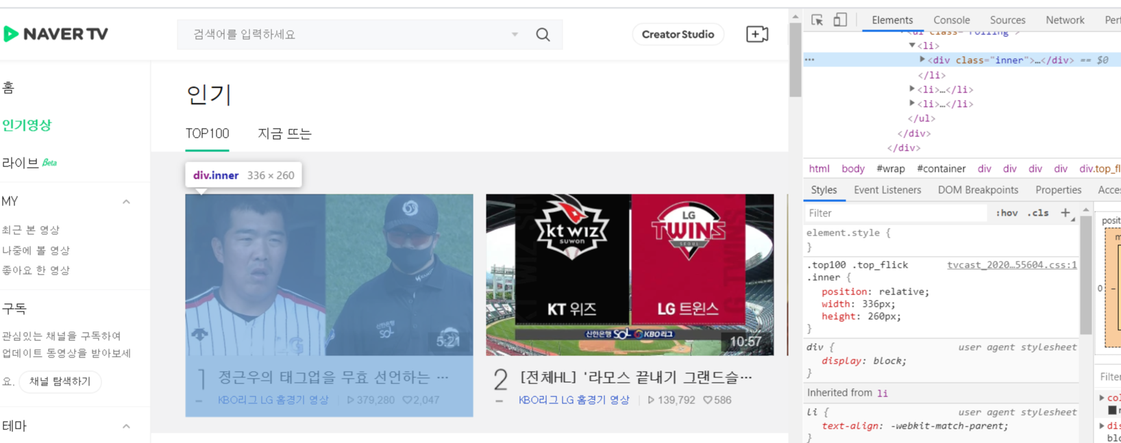Click the page vertical scrollbar thumb
Viewport: 1121px width, 443px height.
795,59
